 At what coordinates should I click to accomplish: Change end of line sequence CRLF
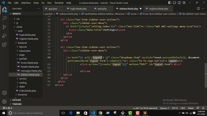tap(183, 108)
